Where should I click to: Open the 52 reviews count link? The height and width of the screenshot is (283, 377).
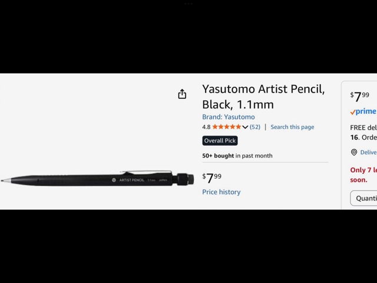pos(255,127)
